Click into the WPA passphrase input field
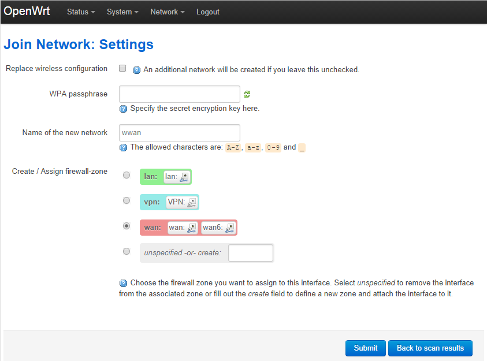The image size is (487, 361). tap(179, 94)
